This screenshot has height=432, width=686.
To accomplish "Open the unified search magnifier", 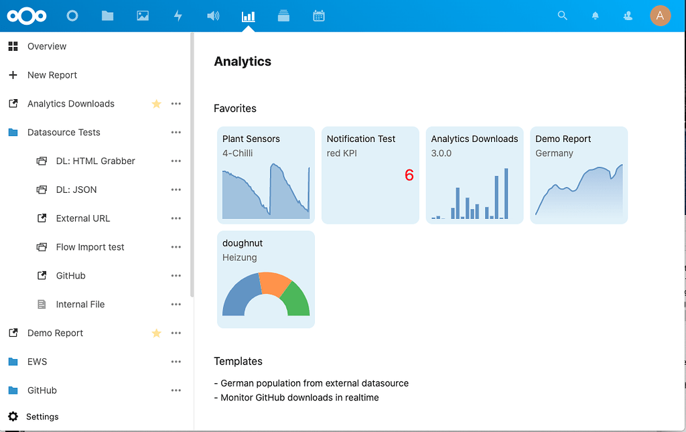I will (562, 15).
